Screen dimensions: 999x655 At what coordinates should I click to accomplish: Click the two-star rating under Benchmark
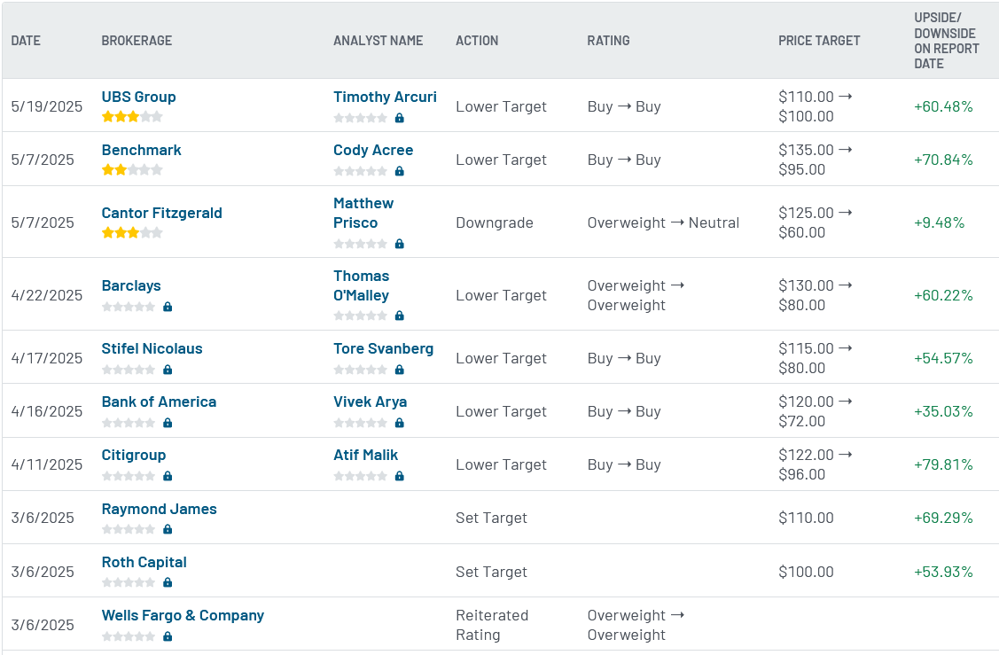click(x=132, y=169)
